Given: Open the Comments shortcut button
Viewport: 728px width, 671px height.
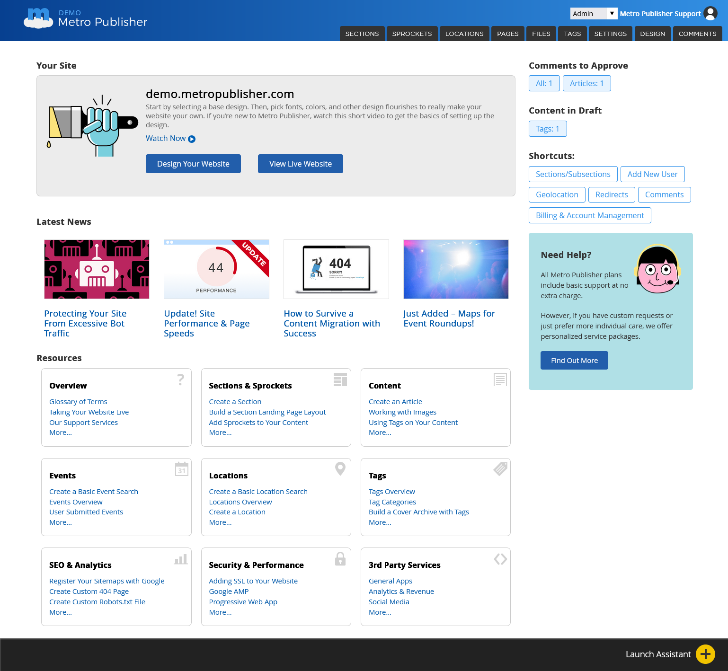Looking at the screenshot, I should point(665,194).
